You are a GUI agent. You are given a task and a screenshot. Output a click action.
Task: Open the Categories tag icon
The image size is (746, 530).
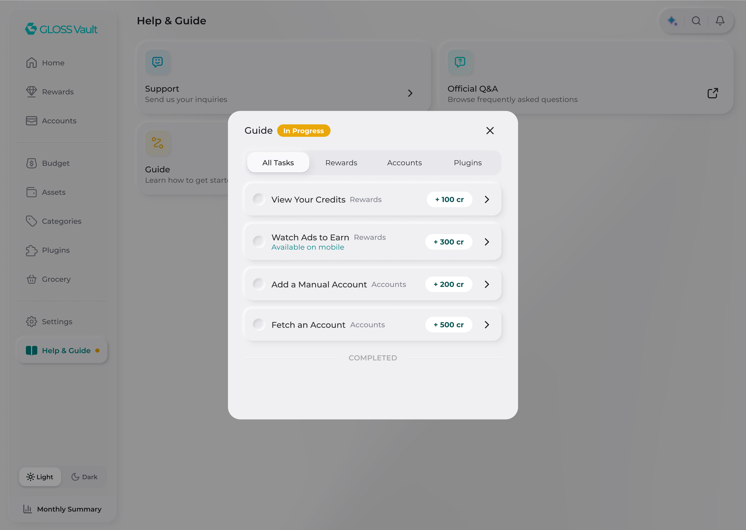point(31,221)
